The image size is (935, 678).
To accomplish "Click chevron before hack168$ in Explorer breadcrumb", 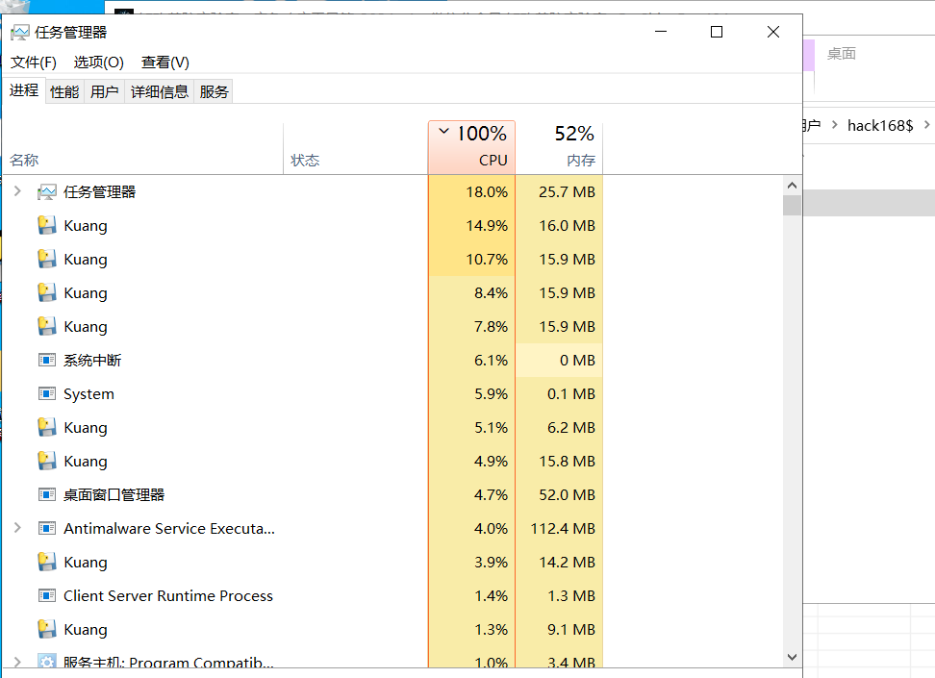I will click(834, 125).
